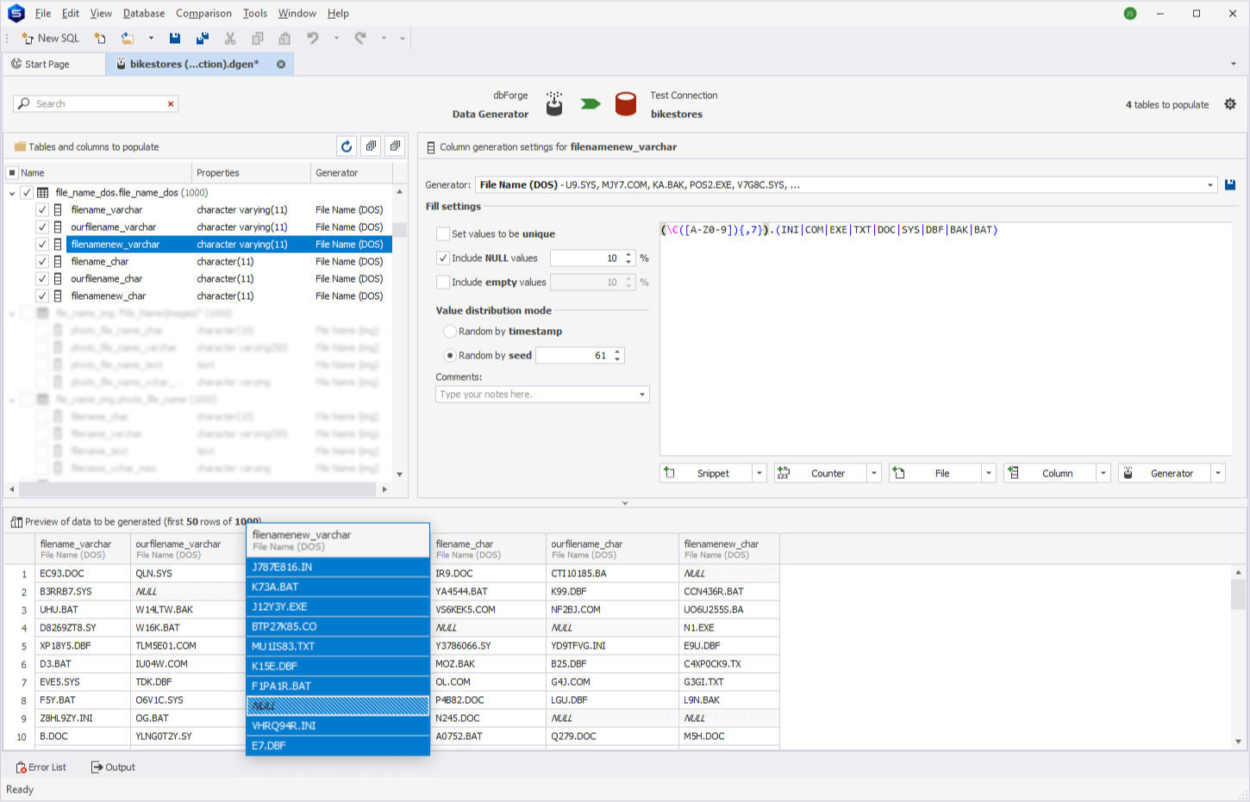Open the Tools menu
The image size is (1250, 802).
tap(254, 13)
